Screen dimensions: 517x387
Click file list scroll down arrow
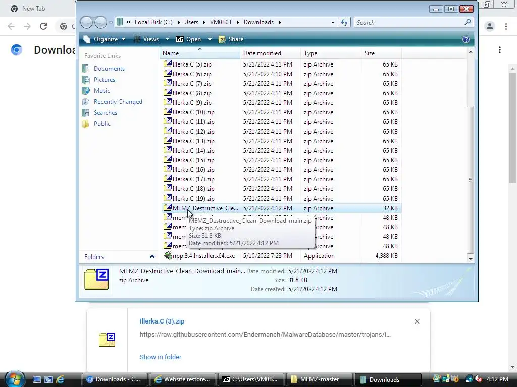(470, 259)
